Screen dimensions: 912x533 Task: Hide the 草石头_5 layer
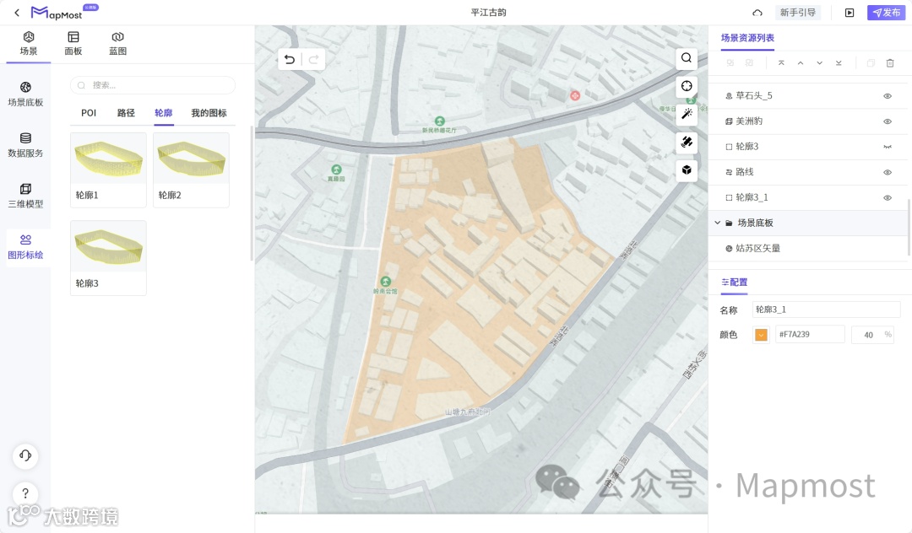tap(888, 96)
